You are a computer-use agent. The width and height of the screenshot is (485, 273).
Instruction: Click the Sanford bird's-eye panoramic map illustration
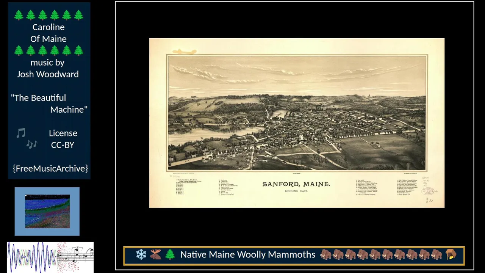click(297, 113)
